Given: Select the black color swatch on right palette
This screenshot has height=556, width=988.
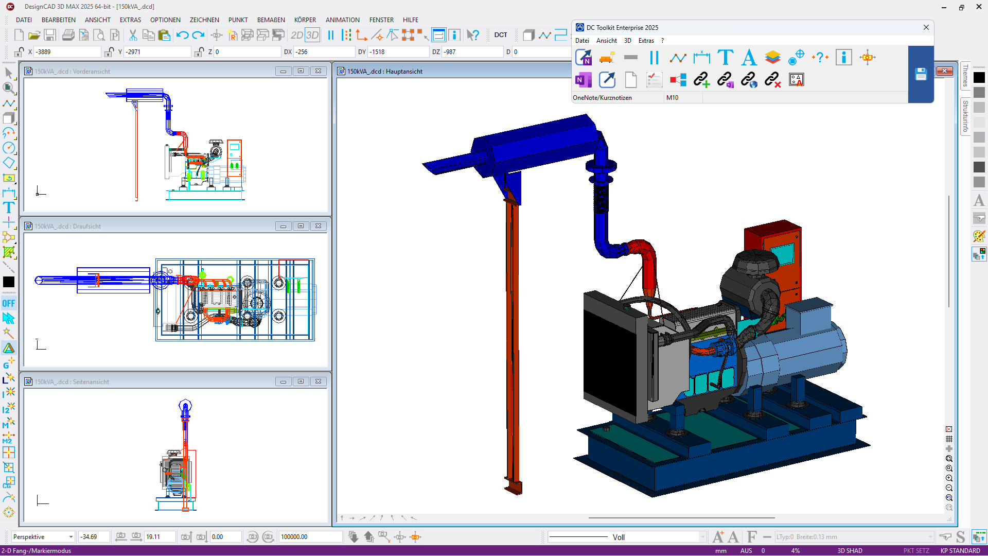Looking at the screenshot, I should tap(979, 78).
